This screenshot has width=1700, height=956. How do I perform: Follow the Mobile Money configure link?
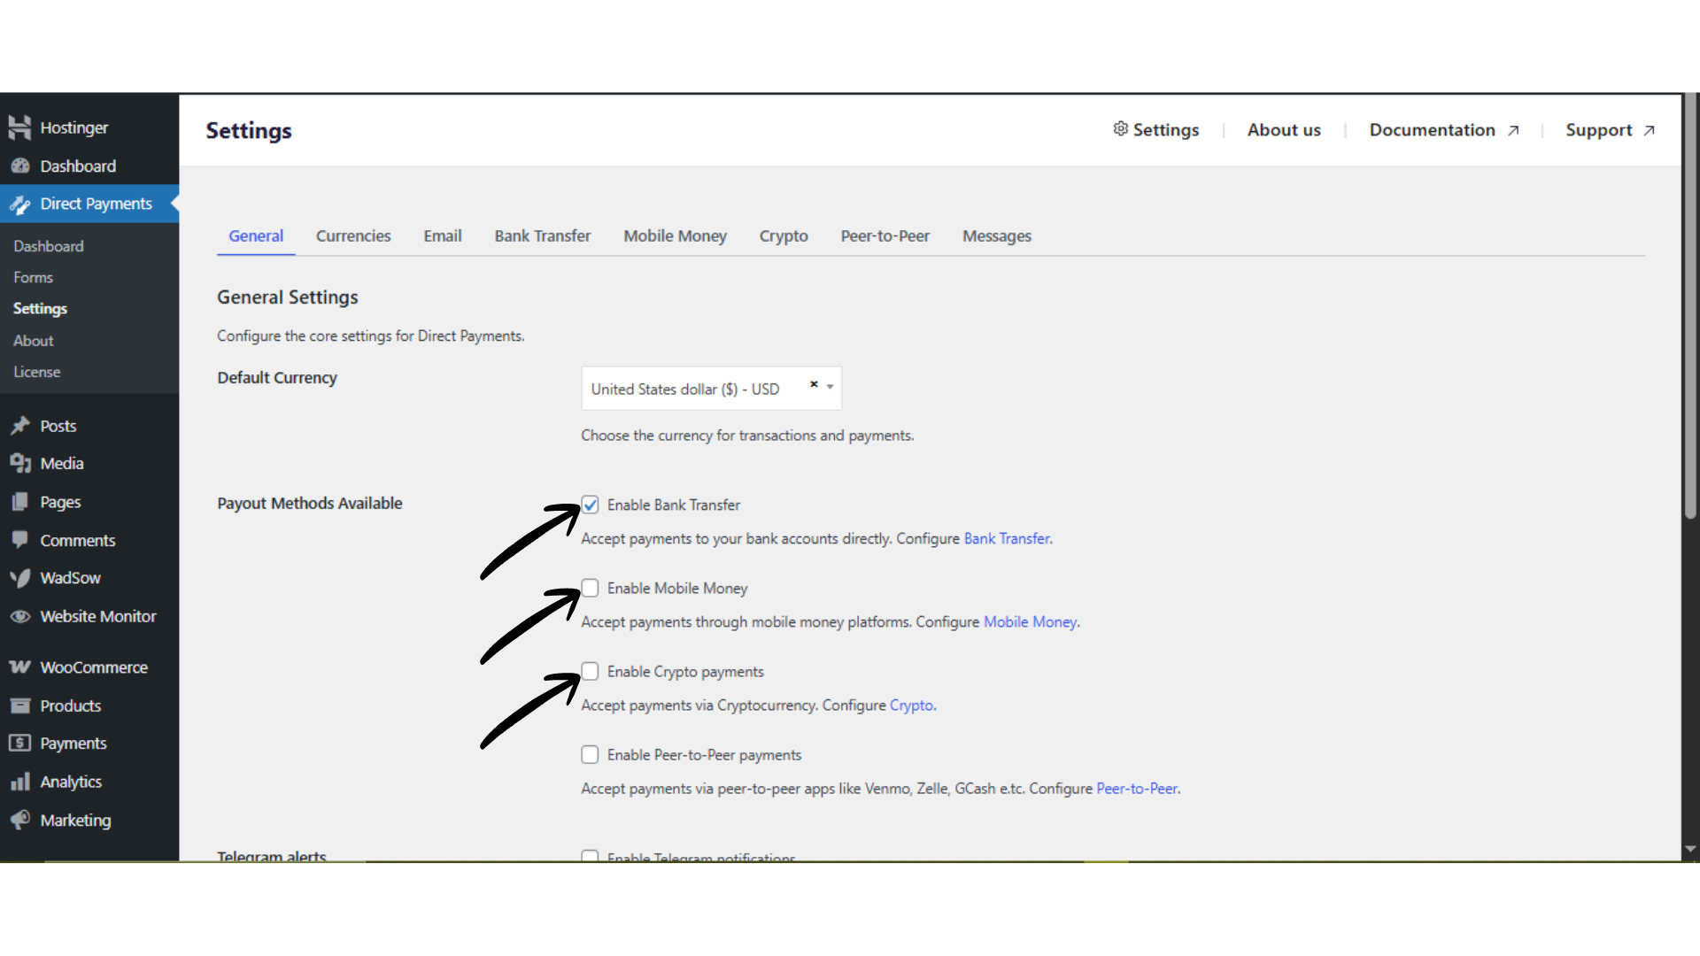[x=1030, y=622]
